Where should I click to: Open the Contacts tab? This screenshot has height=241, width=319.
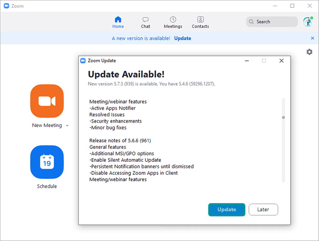tap(200, 22)
